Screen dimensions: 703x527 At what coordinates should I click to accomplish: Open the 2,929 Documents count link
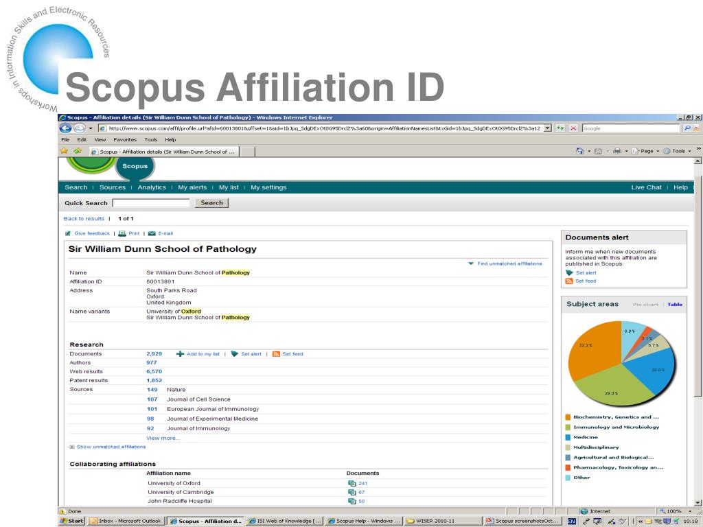click(x=154, y=354)
